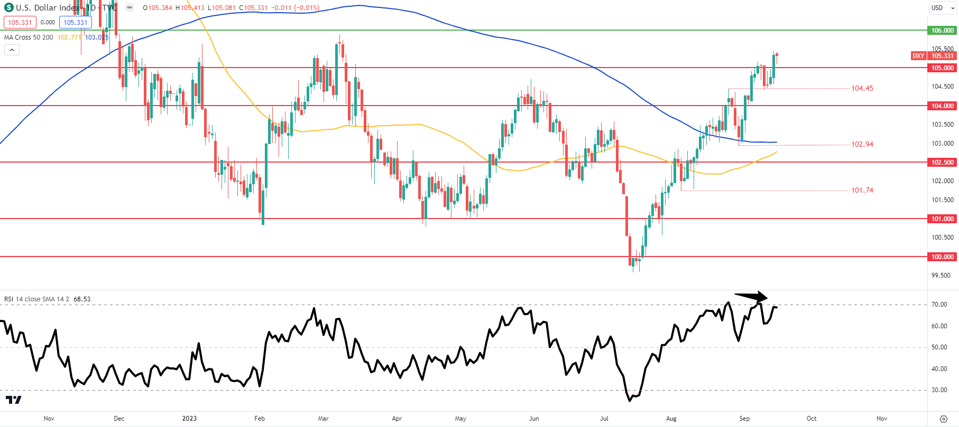This screenshot has height=427, width=959.
Task: Click the Feb label on time axis
Action: pyautogui.click(x=260, y=419)
